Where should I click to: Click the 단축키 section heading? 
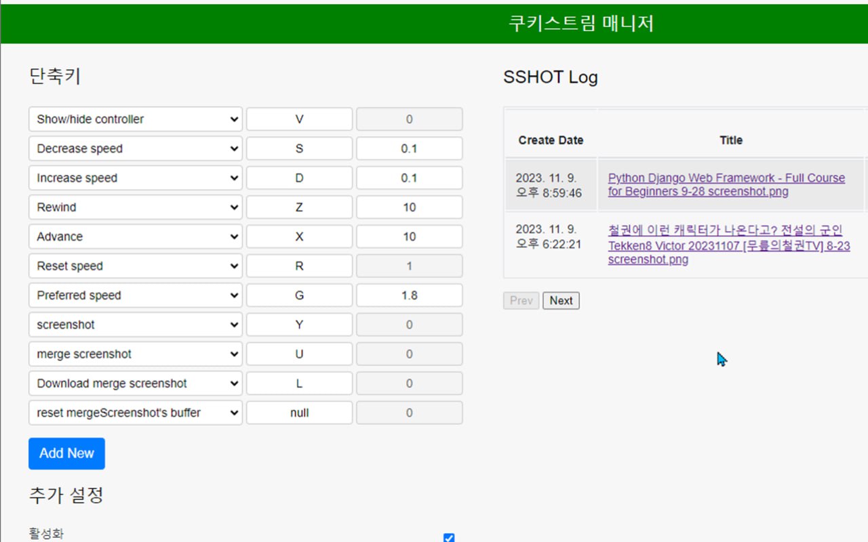[x=55, y=77]
